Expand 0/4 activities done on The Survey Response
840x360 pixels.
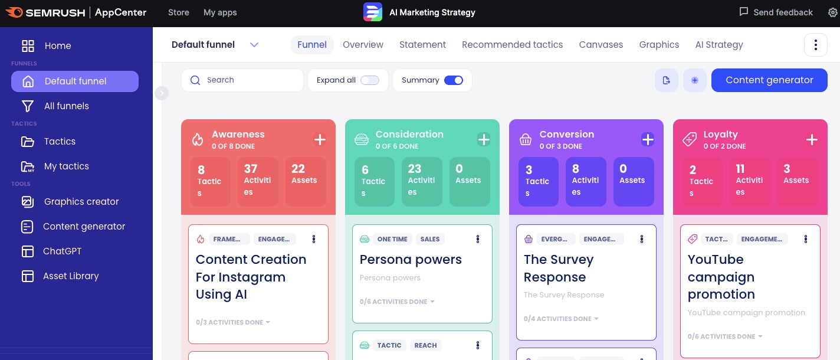pos(561,319)
